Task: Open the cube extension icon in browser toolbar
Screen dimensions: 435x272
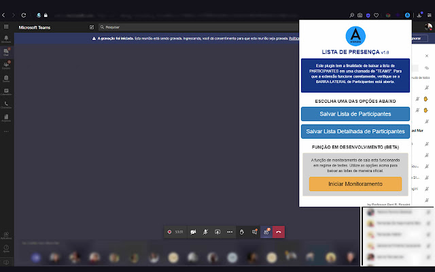Action: pos(388,15)
